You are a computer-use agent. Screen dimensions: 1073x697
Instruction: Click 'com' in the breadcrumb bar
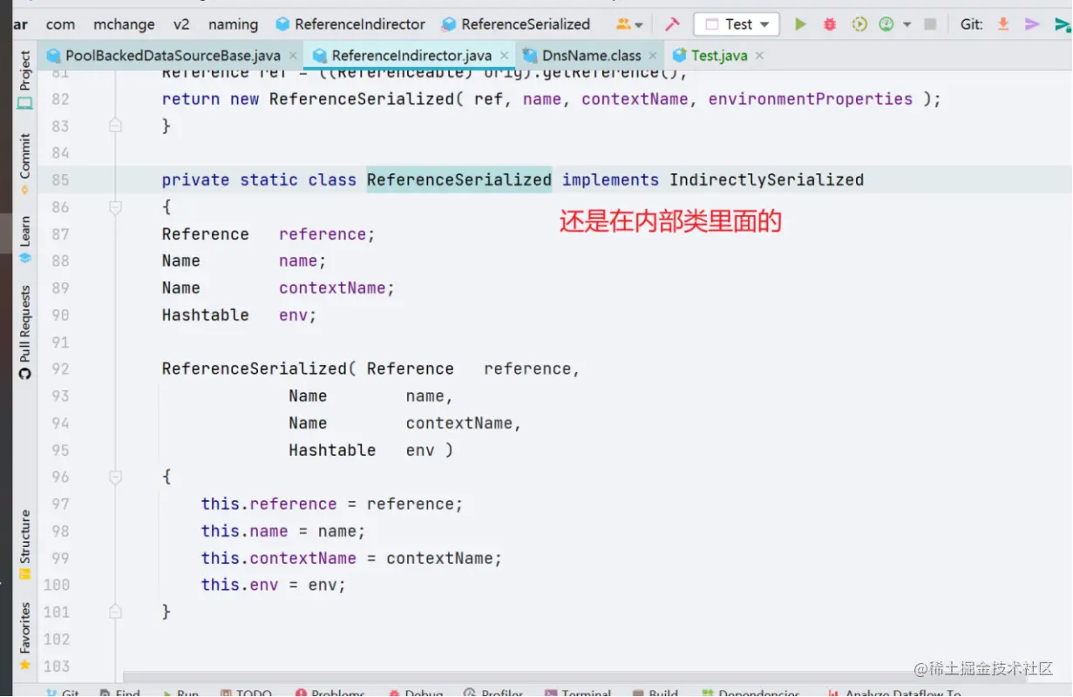point(60,24)
